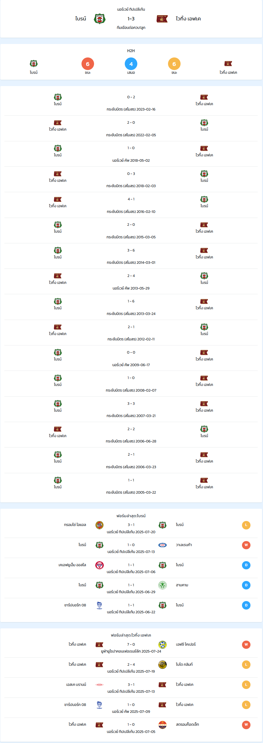Click the red 6 wins circle for Bryne
This screenshot has width=263, height=743.
[x=88, y=64]
